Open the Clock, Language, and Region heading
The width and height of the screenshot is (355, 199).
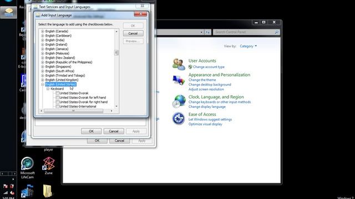coord(216,97)
